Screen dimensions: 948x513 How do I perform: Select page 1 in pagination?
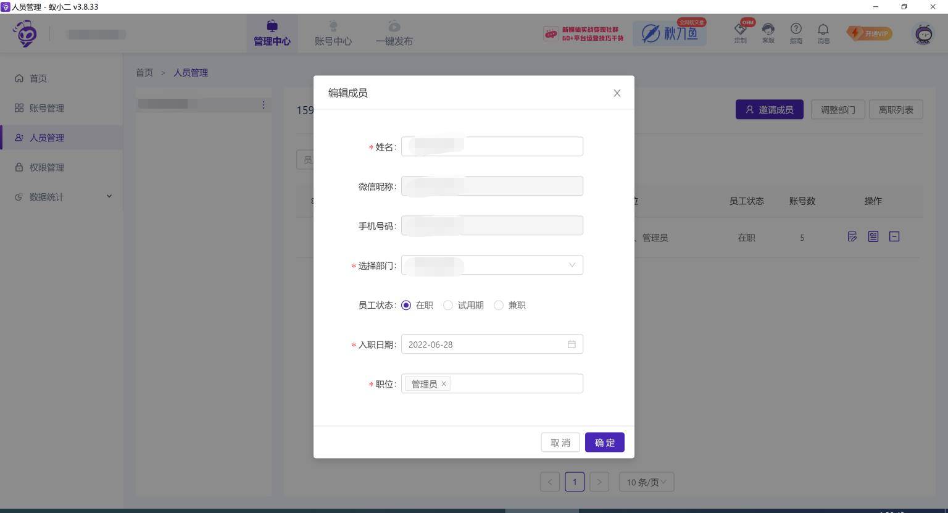tap(575, 482)
